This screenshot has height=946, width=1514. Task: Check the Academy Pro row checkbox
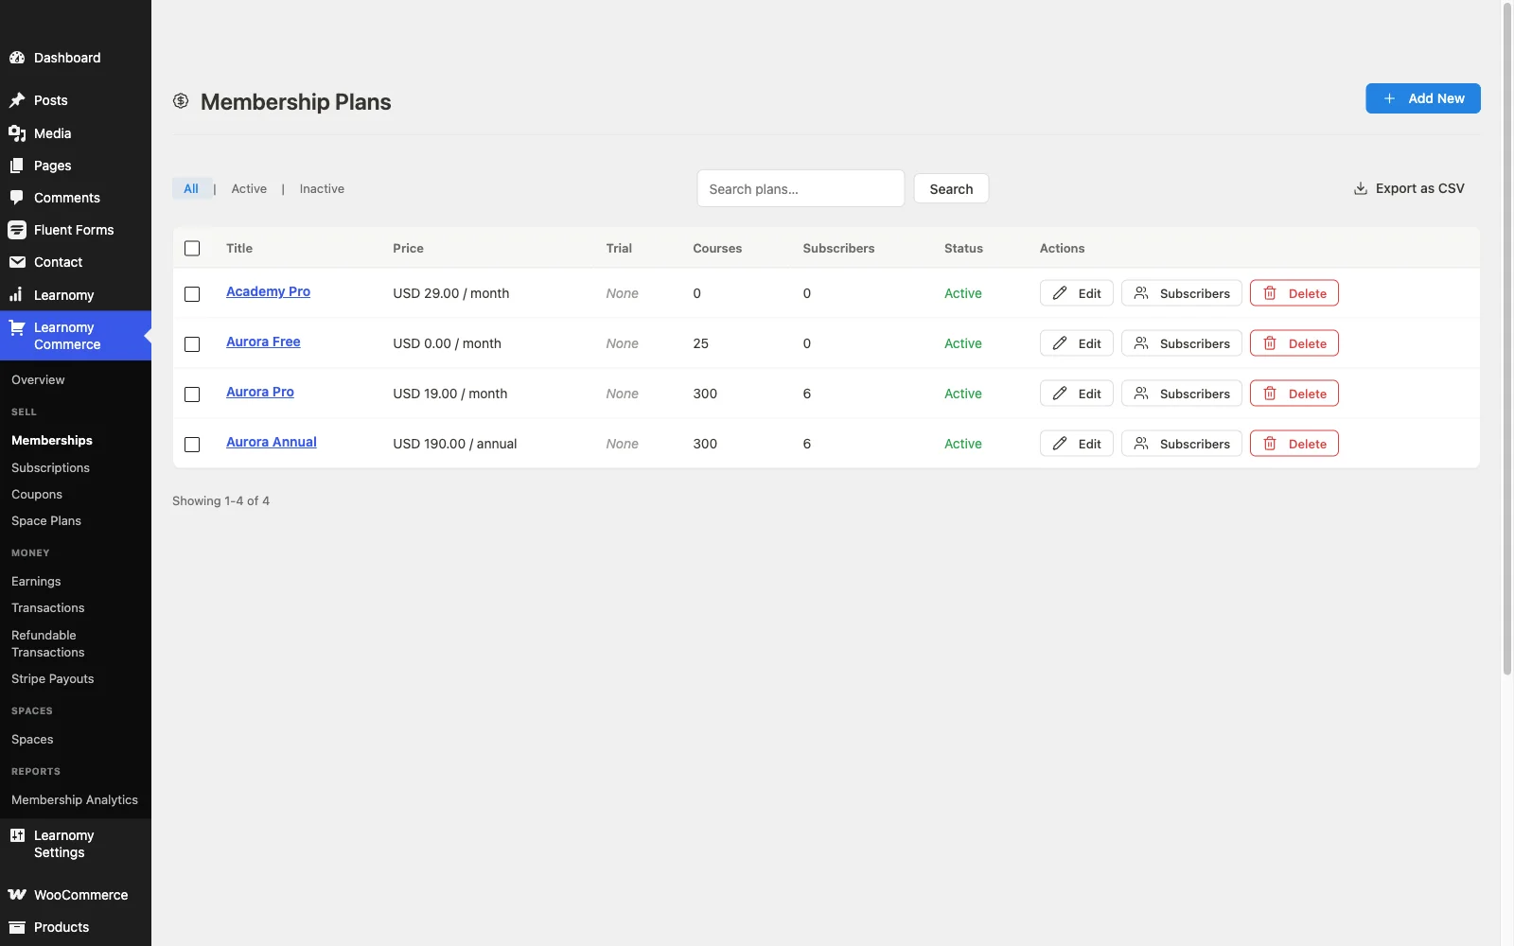click(x=192, y=294)
